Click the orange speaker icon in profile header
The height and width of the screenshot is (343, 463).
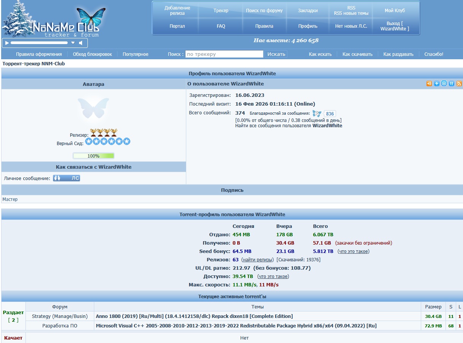[429, 84]
